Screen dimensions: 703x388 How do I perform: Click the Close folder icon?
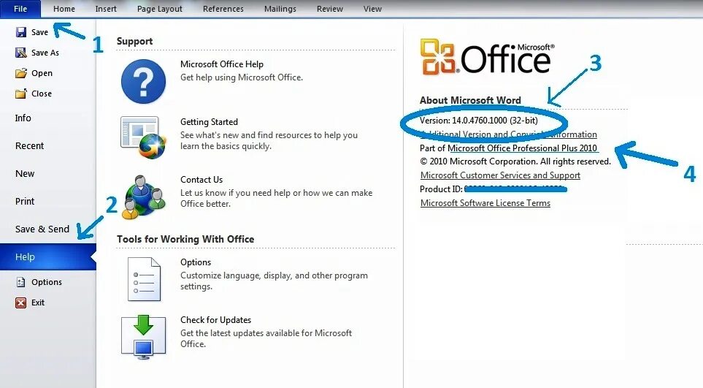coord(20,94)
